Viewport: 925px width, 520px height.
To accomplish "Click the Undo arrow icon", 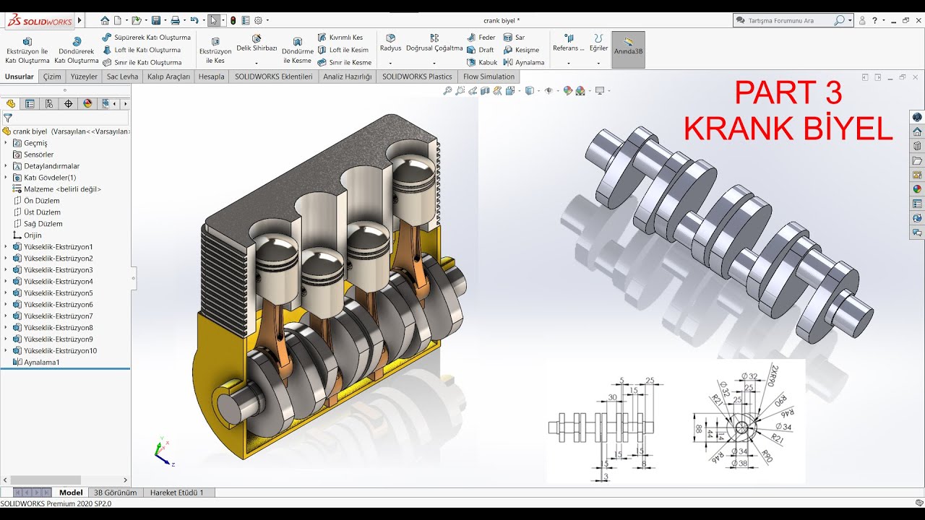I will (194, 20).
